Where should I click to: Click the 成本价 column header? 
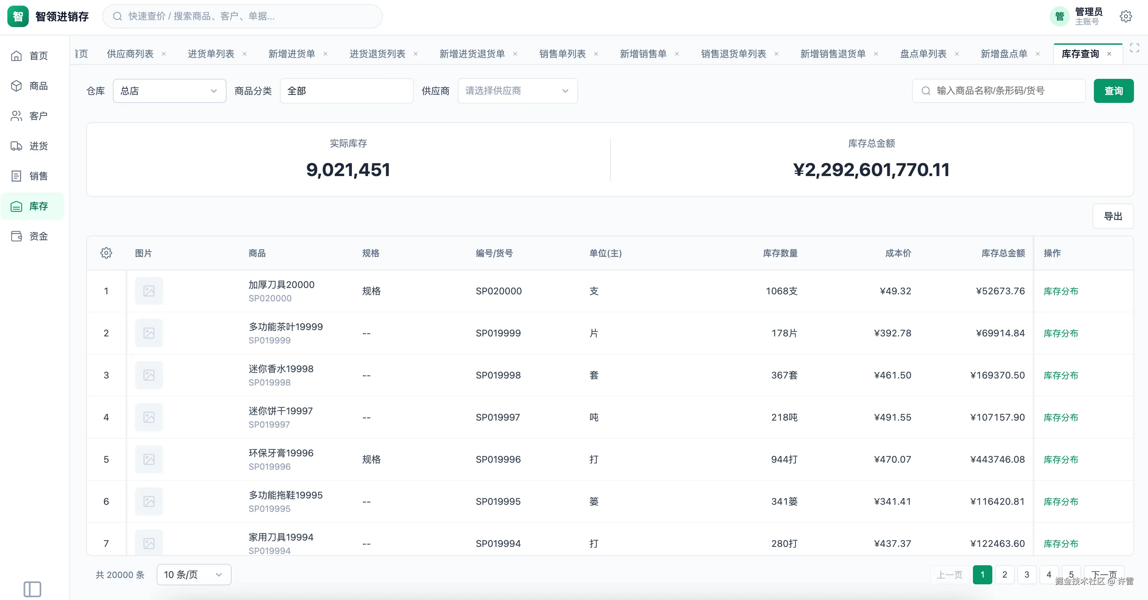point(898,253)
